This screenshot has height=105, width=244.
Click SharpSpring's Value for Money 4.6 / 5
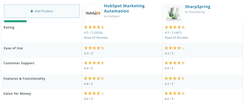(x=169, y=99)
